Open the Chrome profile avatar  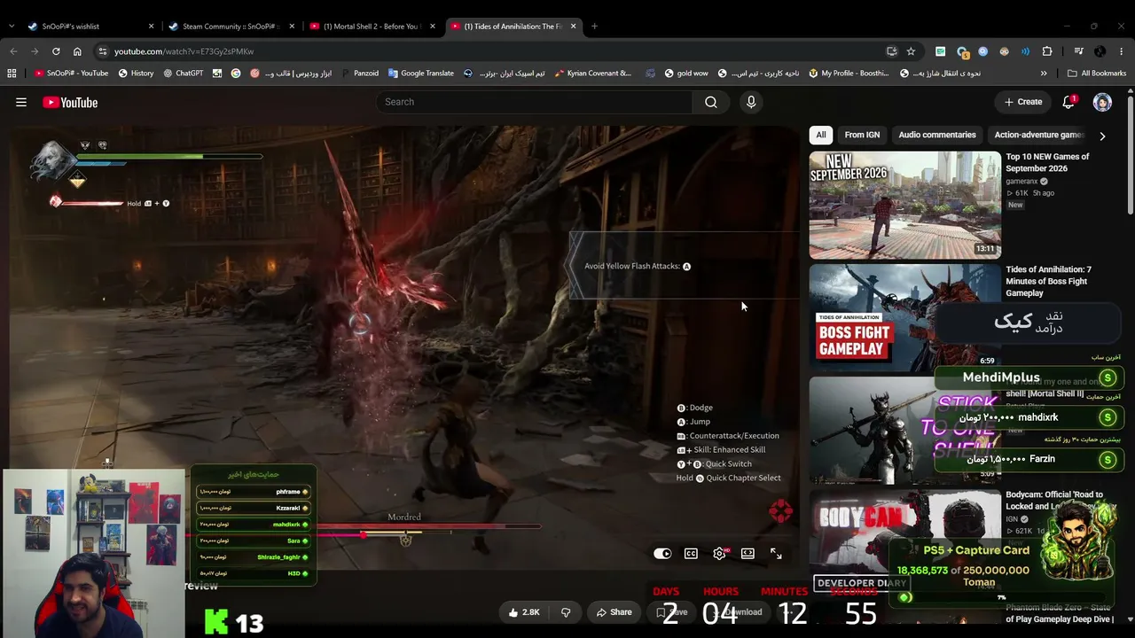(1100, 51)
